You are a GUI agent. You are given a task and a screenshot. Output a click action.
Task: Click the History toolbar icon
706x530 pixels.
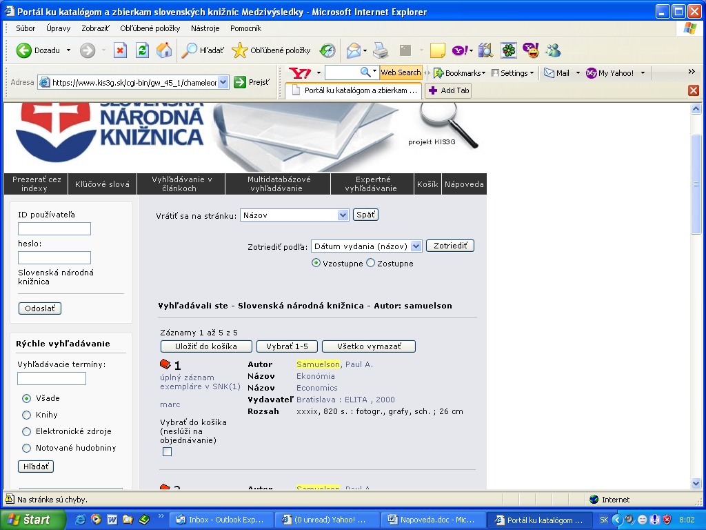click(327, 50)
